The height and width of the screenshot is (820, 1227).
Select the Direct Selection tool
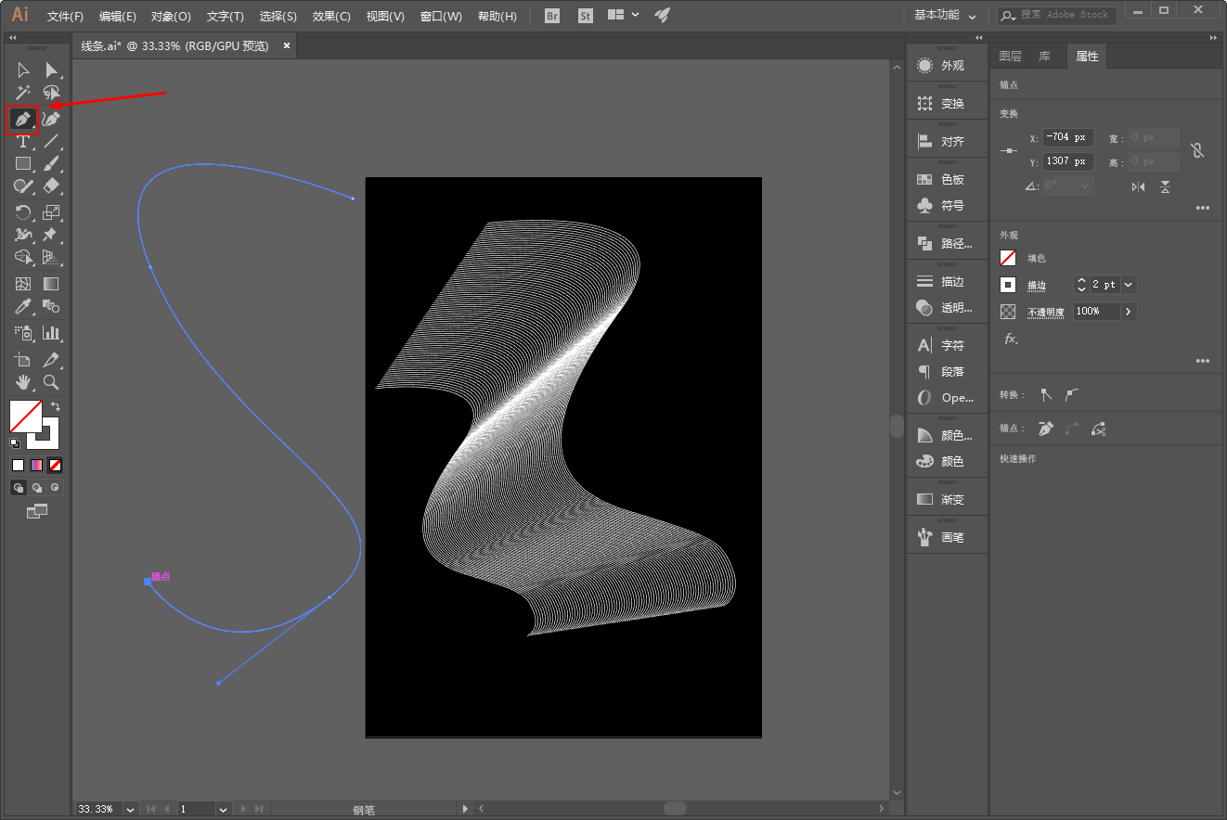[52, 70]
